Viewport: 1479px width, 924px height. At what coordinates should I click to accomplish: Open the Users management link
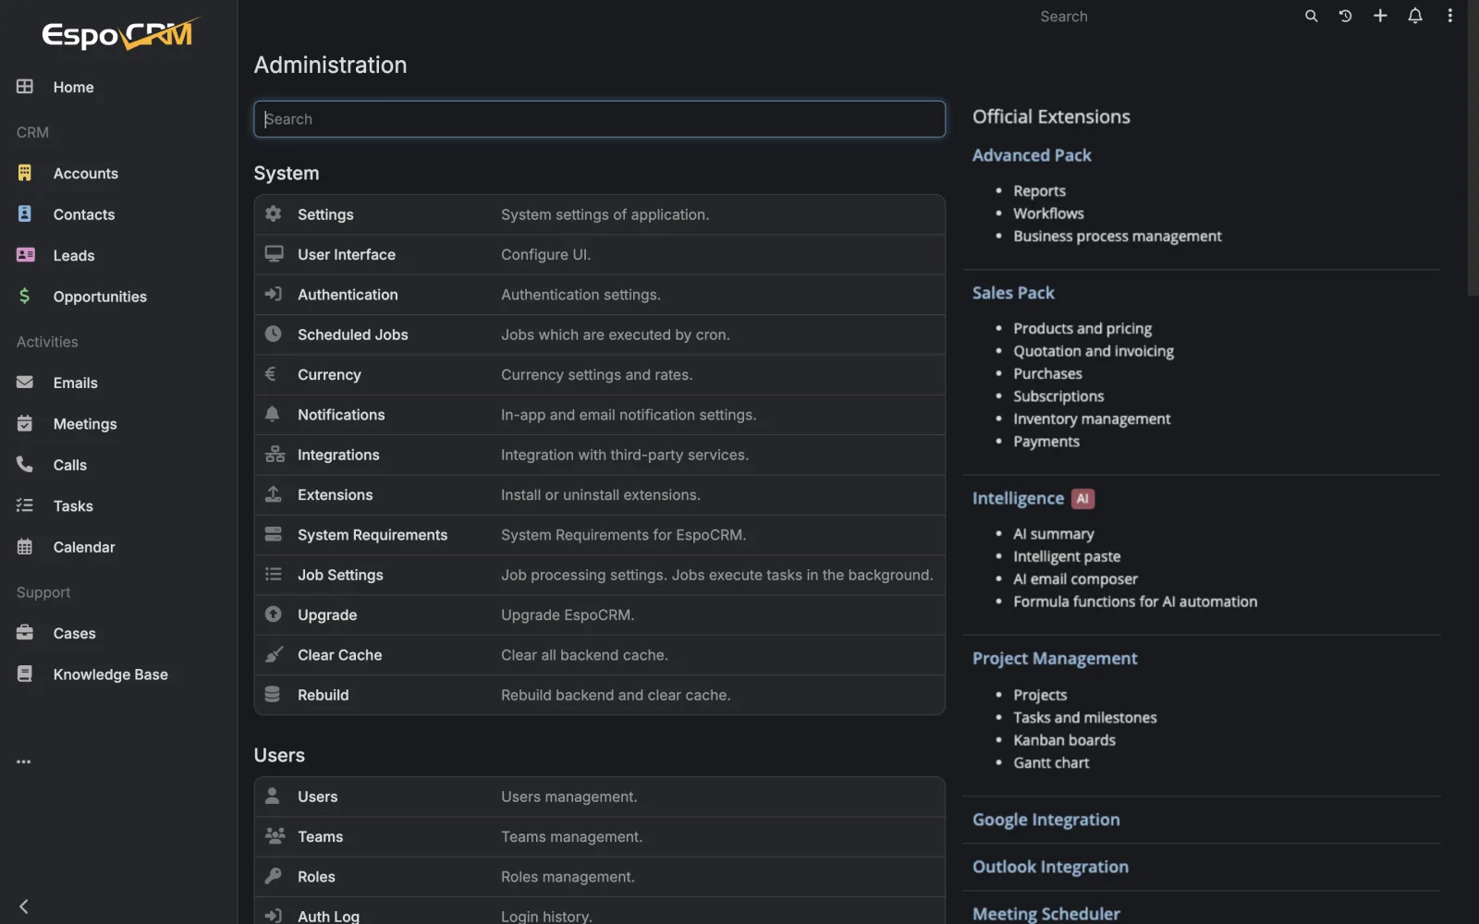317,796
